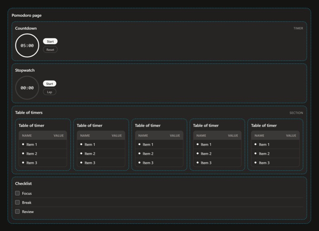Select Item 2 in the third timer table
This screenshot has height=231, width=319.
point(159,154)
